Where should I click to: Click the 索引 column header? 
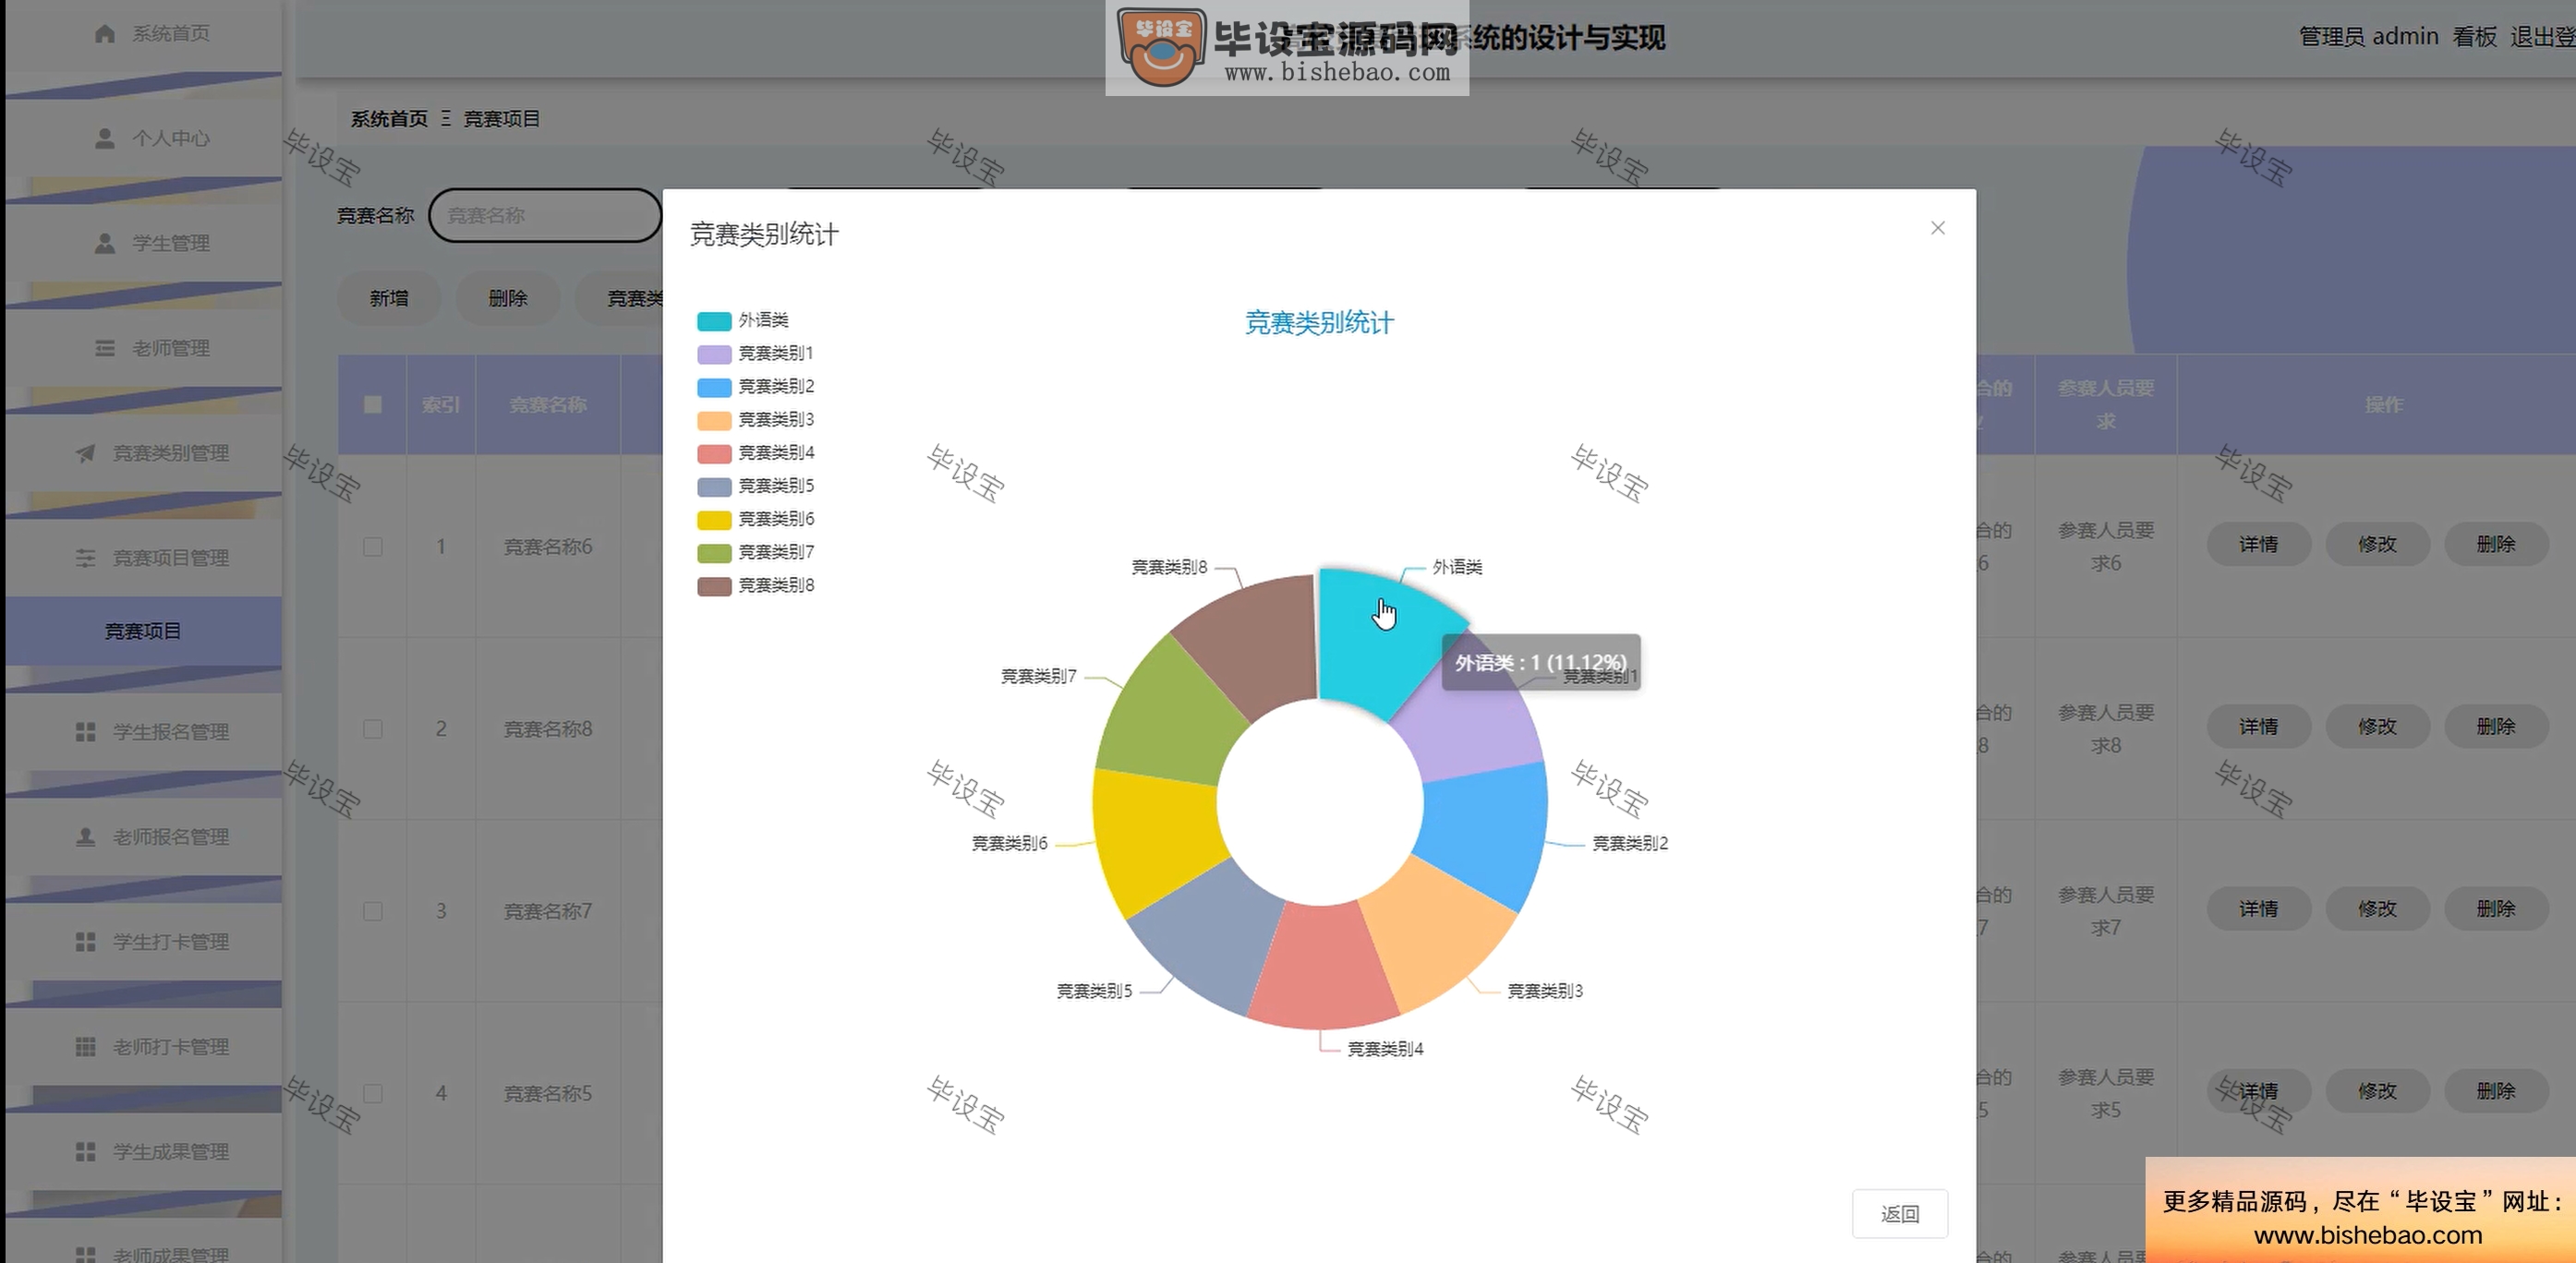441,404
